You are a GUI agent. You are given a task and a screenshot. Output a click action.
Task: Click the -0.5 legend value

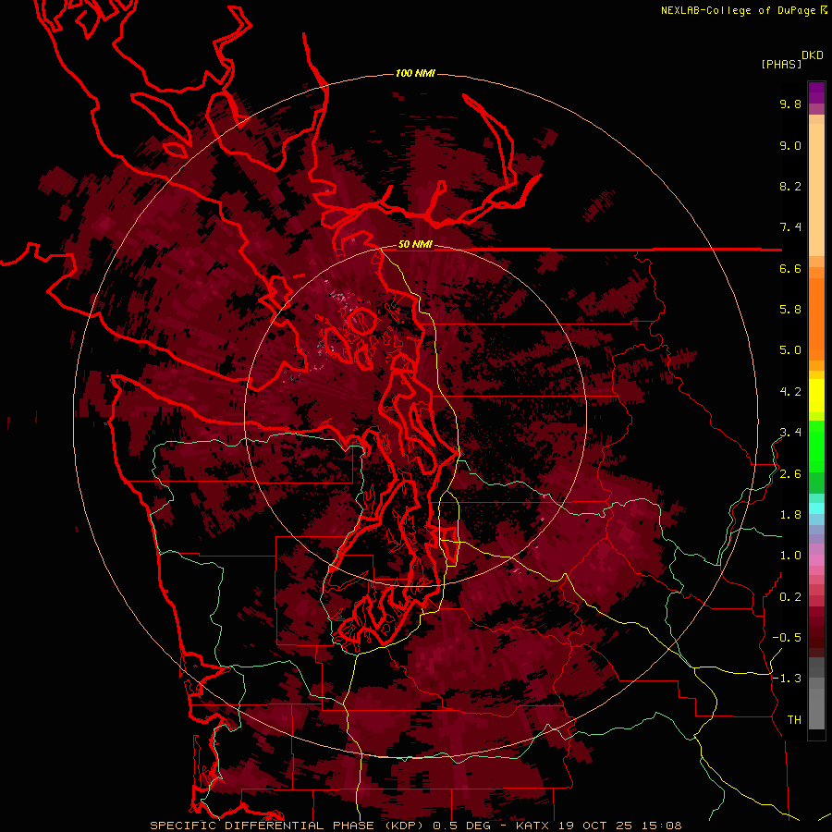click(x=787, y=638)
